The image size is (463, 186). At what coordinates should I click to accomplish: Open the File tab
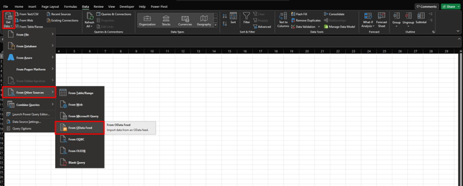pyautogui.click(x=6, y=6)
